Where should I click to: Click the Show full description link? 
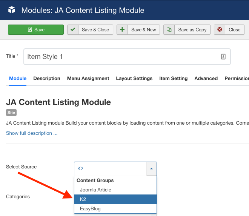coord(32,133)
